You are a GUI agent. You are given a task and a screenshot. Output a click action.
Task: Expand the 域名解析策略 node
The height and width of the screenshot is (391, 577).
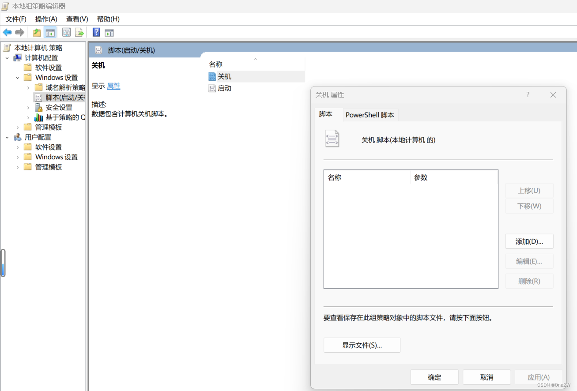28,87
